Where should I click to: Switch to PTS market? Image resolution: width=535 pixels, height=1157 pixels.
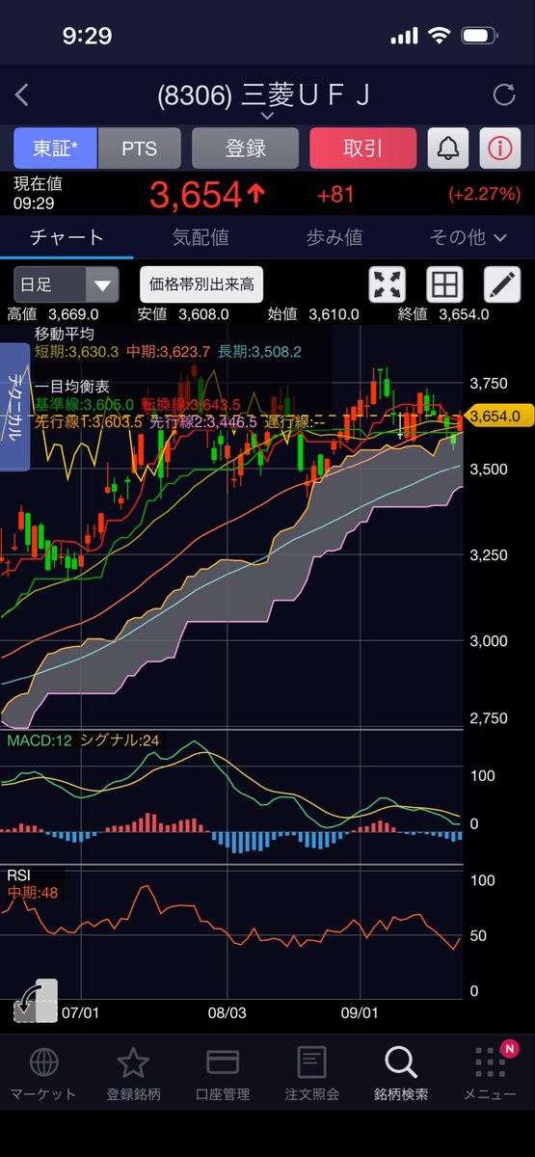click(140, 148)
